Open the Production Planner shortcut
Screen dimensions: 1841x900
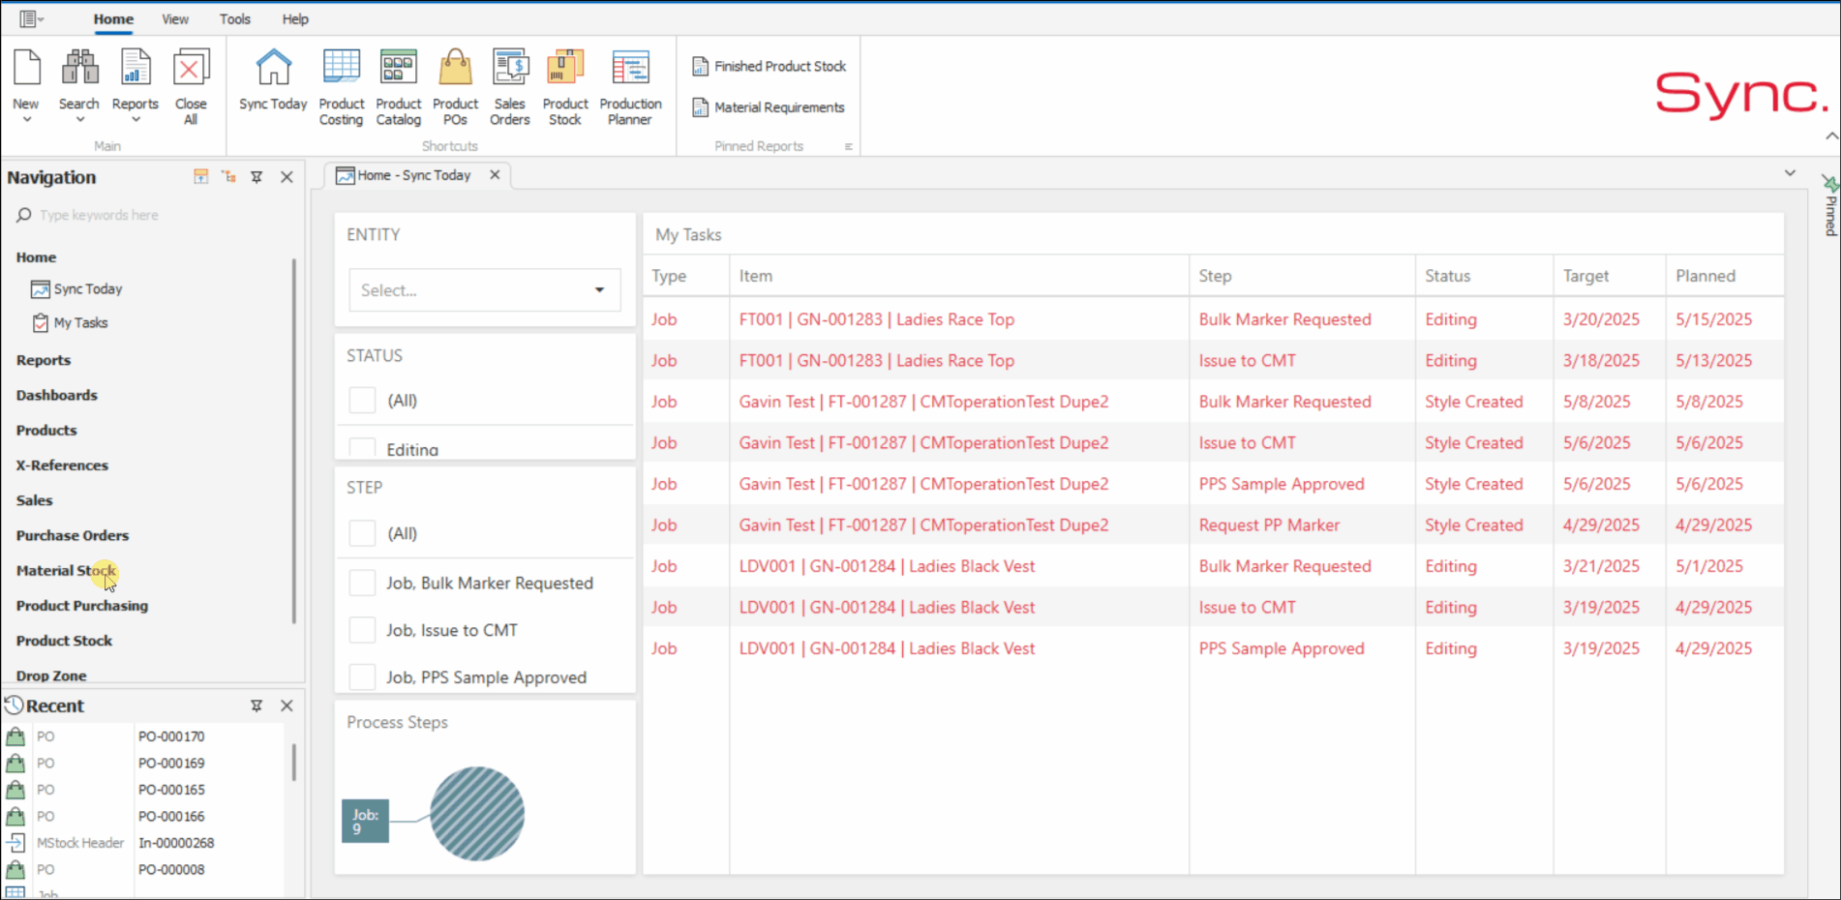click(630, 87)
